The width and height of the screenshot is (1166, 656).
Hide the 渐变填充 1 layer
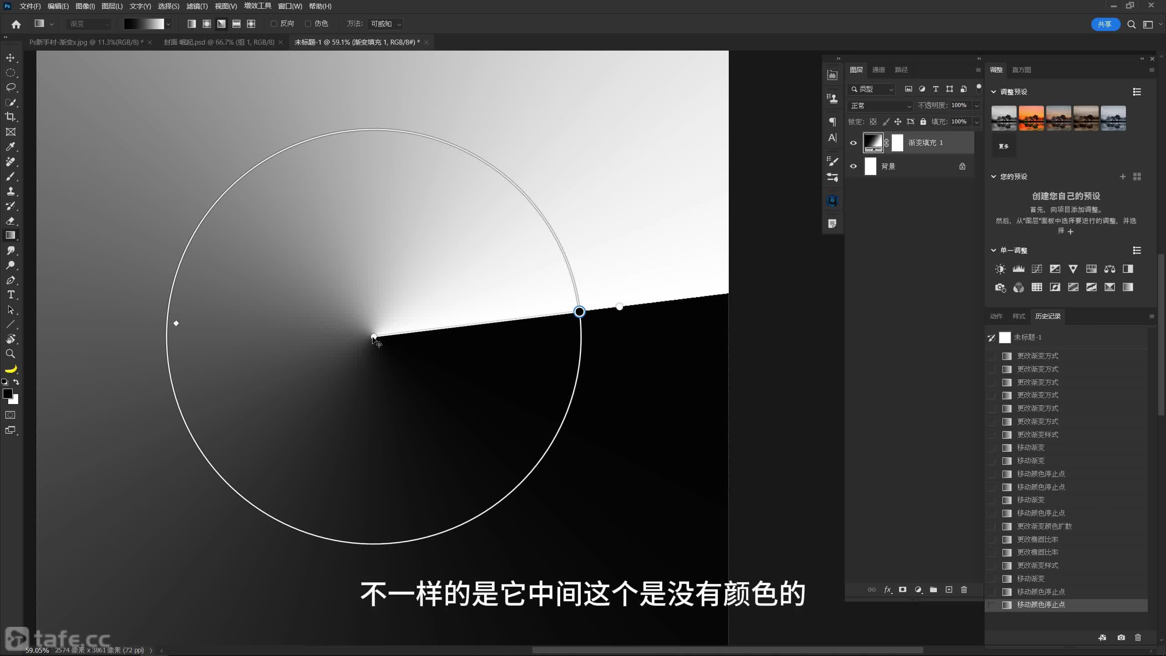click(853, 143)
